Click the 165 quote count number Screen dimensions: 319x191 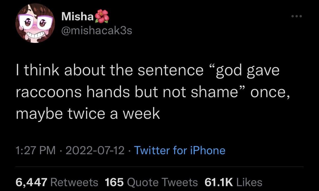[114, 182]
